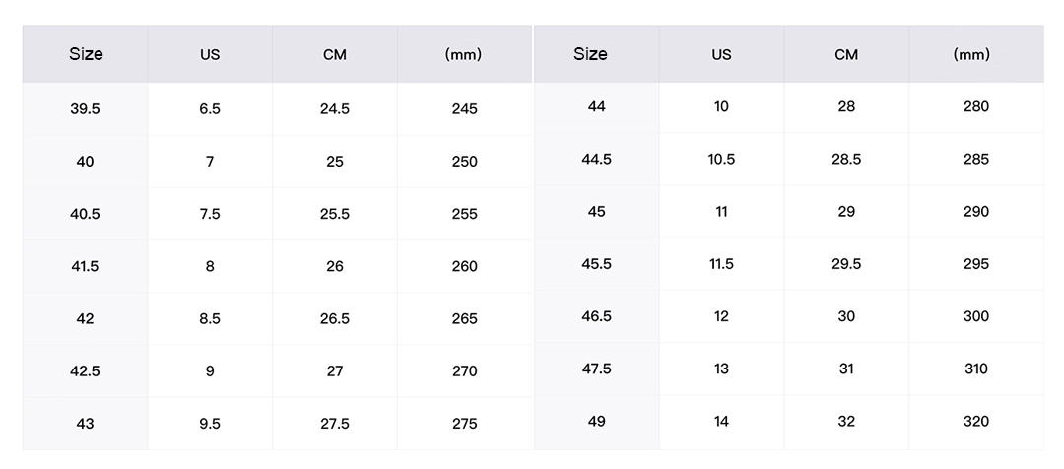Screen dimensions: 1064x469
Task: Select the CM header above 28
Action: (846, 55)
